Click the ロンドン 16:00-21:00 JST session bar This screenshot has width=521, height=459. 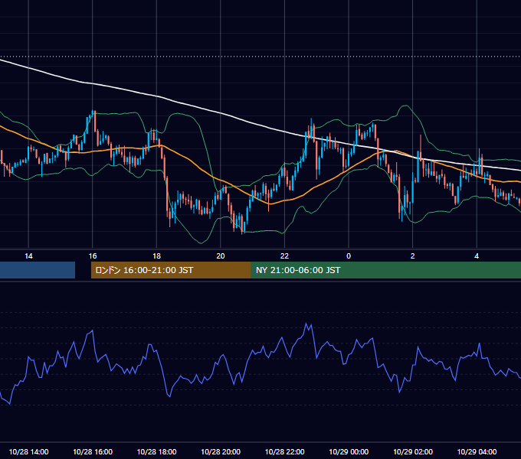[x=171, y=270]
